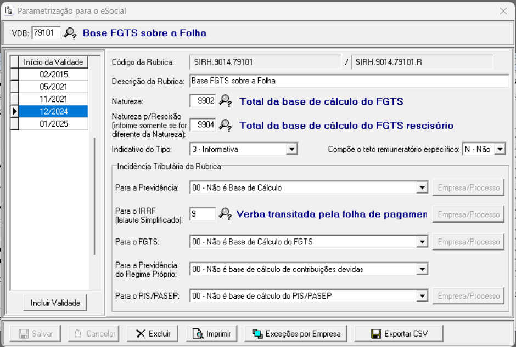
Task: Click Exportar CSV button
Action: [399, 333]
